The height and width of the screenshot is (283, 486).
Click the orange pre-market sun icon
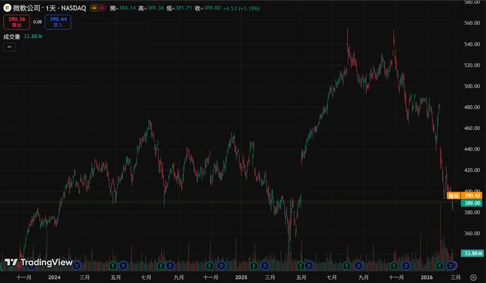click(x=94, y=8)
